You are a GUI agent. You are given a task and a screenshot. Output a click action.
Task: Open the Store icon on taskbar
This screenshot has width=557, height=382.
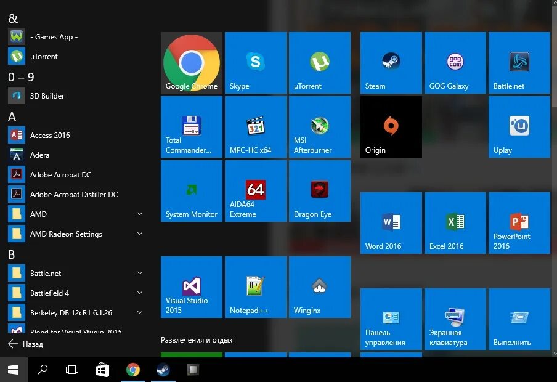[103, 370]
